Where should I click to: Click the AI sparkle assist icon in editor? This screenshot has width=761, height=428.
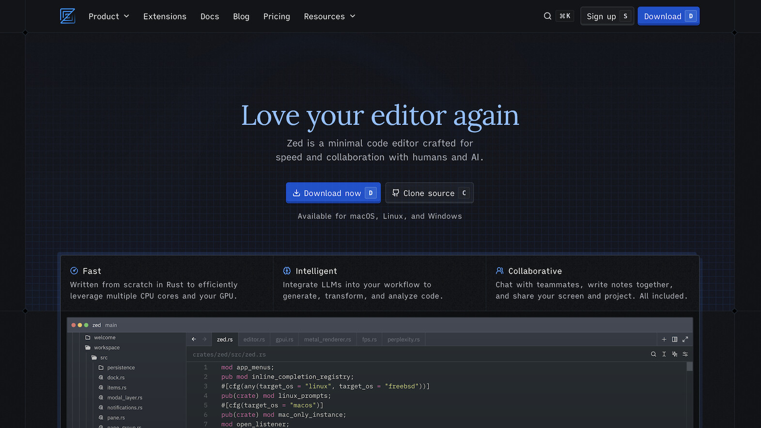click(x=675, y=354)
